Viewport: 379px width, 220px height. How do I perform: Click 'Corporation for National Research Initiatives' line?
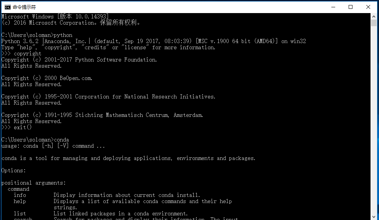pos(108,97)
